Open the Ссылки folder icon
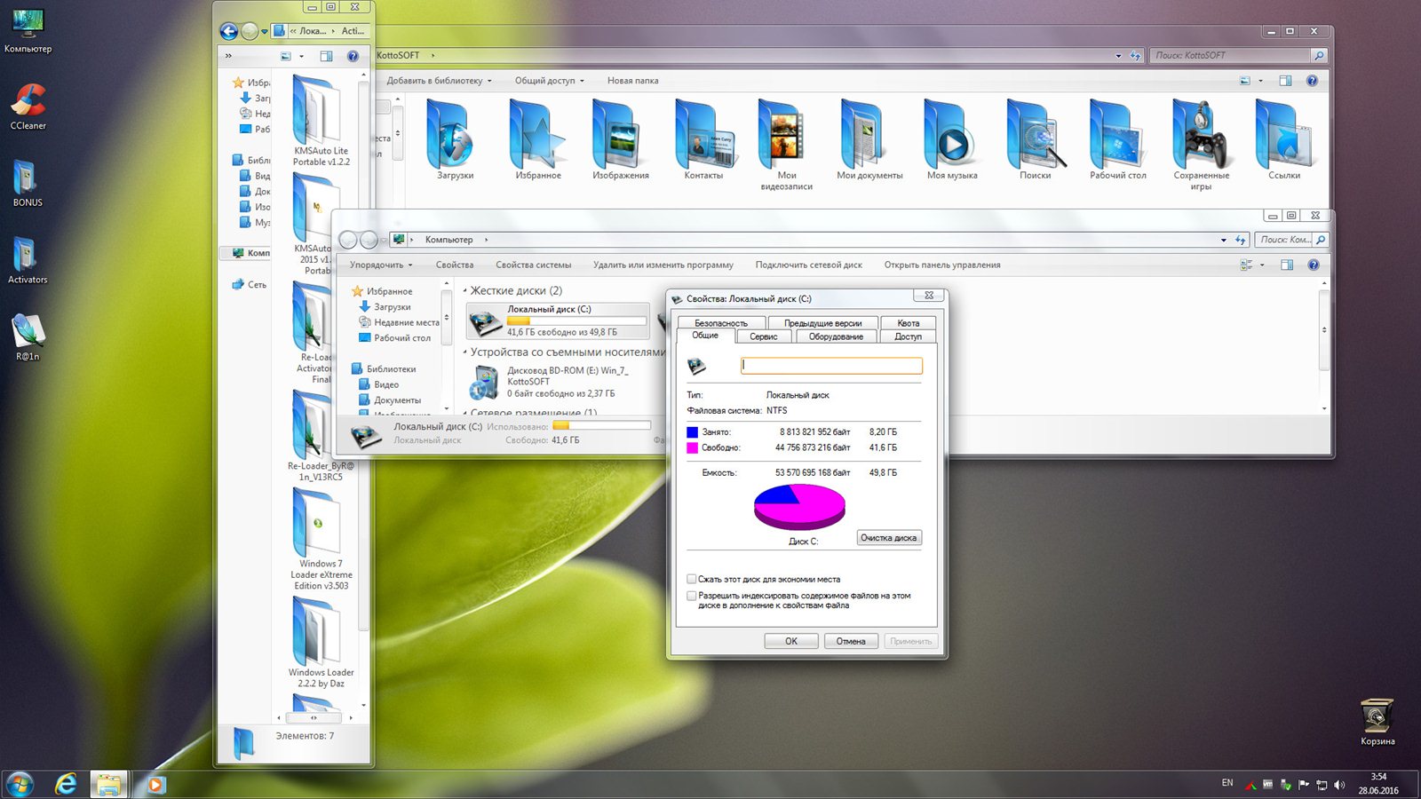This screenshot has height=799, width=1421. point(1283,134)
